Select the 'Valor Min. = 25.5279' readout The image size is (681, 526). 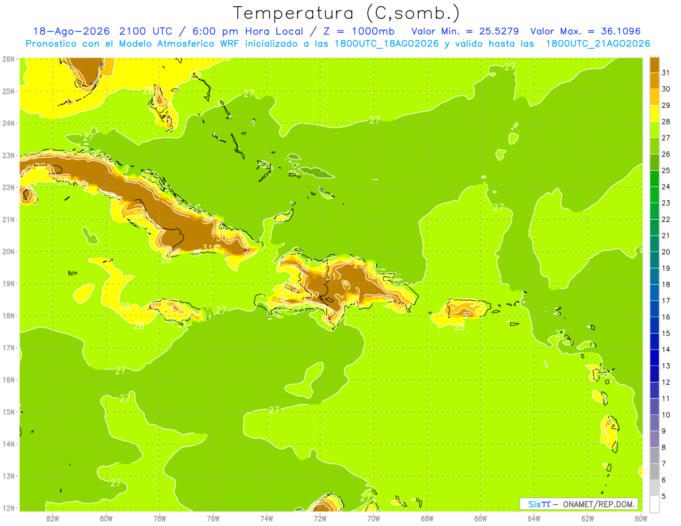point(464,31)
